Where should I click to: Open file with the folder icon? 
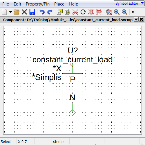[x=17, y=12]
